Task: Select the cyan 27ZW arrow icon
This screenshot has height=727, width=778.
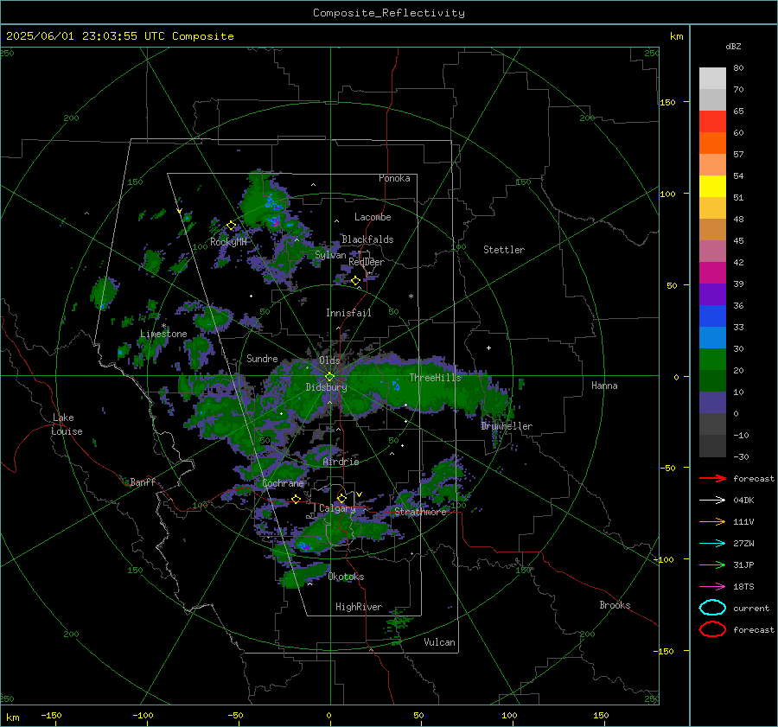Action: pyautogui.click(x=712, y=544)
